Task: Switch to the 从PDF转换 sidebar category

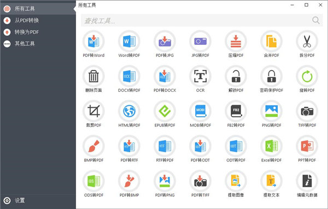Action: coord(38,20)
